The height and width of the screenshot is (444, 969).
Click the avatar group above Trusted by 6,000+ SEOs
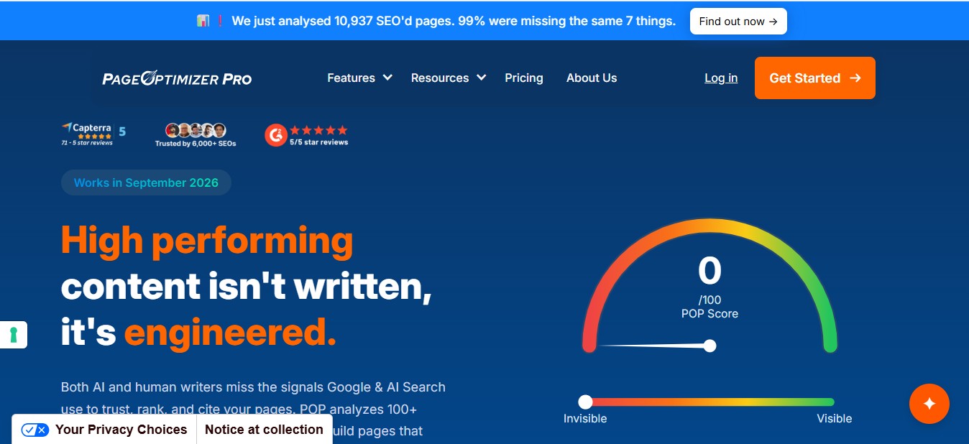[196, 130]
